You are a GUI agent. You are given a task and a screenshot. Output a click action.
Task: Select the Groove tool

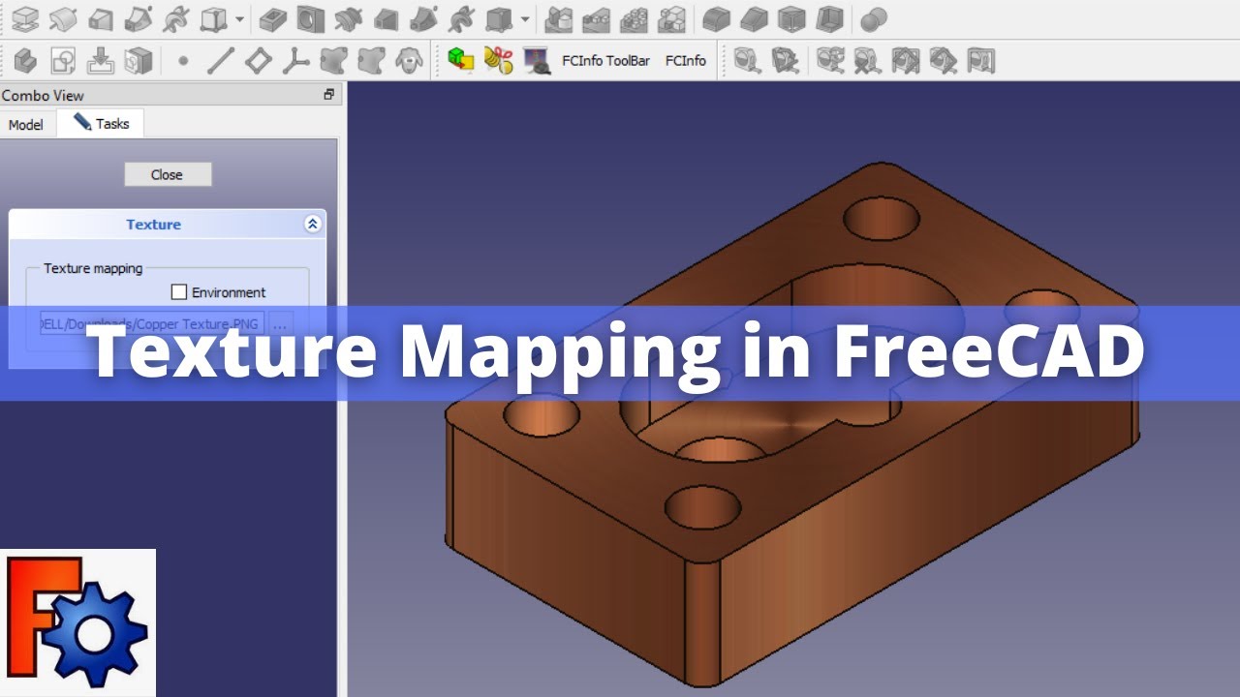348,18
